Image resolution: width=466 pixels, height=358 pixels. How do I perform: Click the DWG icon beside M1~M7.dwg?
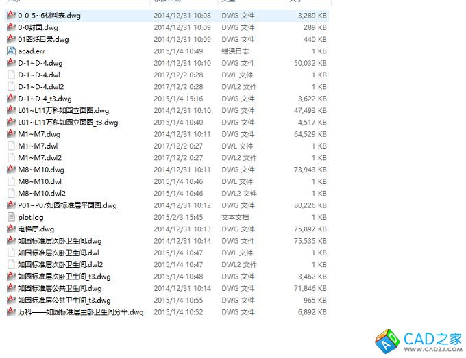click(x=11, y=134)
